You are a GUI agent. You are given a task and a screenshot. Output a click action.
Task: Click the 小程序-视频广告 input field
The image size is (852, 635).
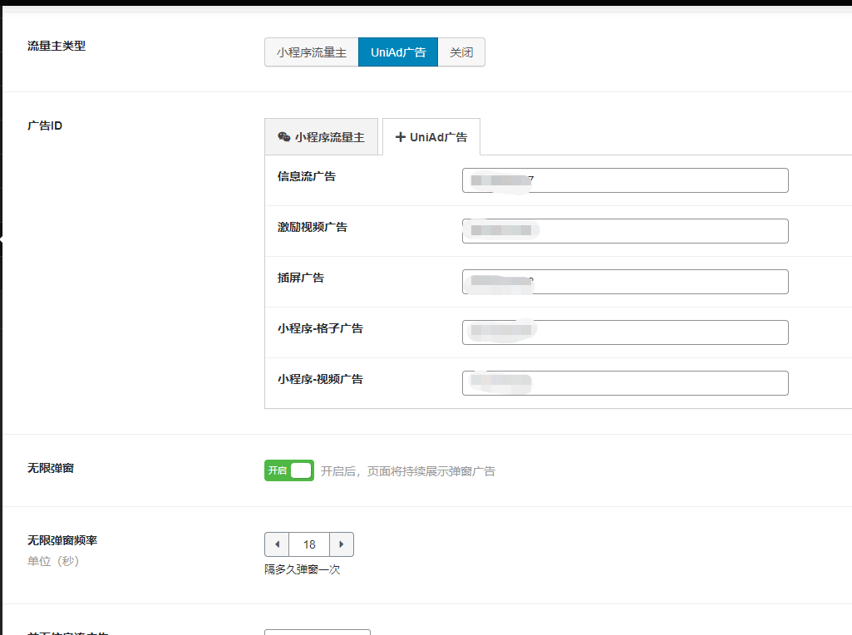[625, 382]
